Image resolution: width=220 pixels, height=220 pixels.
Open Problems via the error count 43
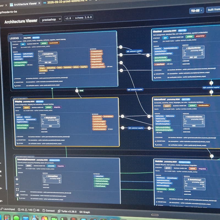click(x=21, y=210)
